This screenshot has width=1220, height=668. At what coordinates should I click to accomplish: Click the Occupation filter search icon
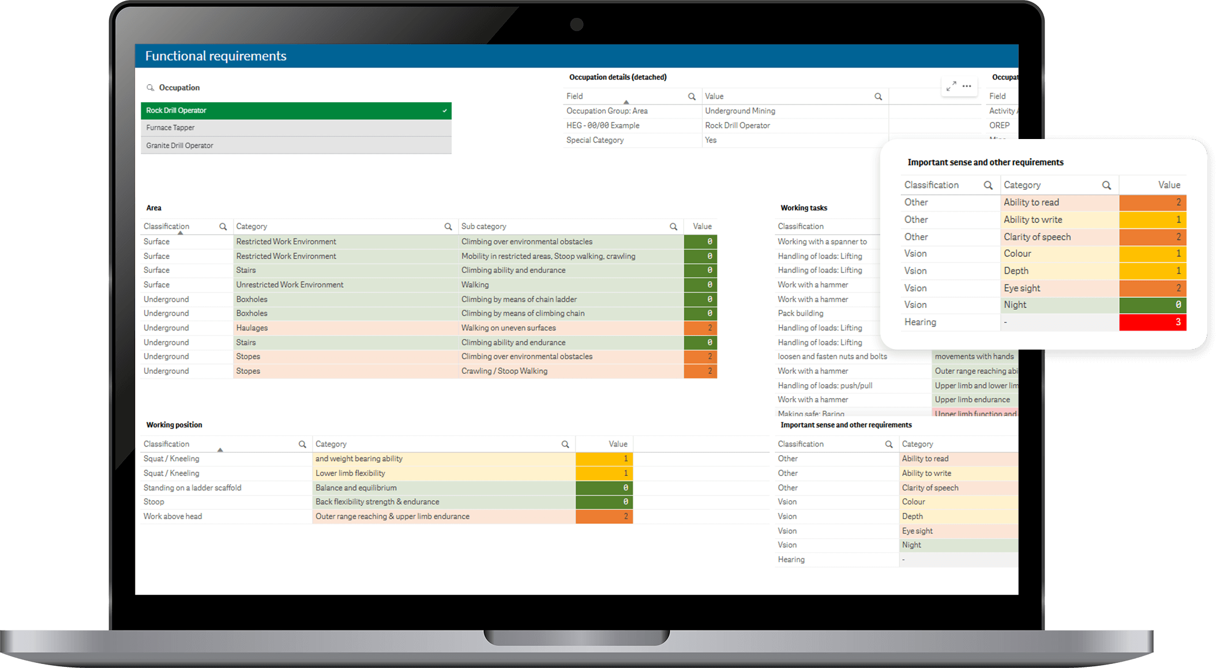[150, 88]
